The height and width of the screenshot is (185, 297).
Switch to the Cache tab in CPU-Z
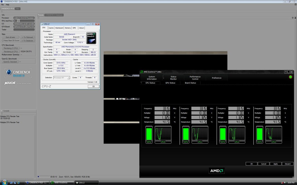51,28
